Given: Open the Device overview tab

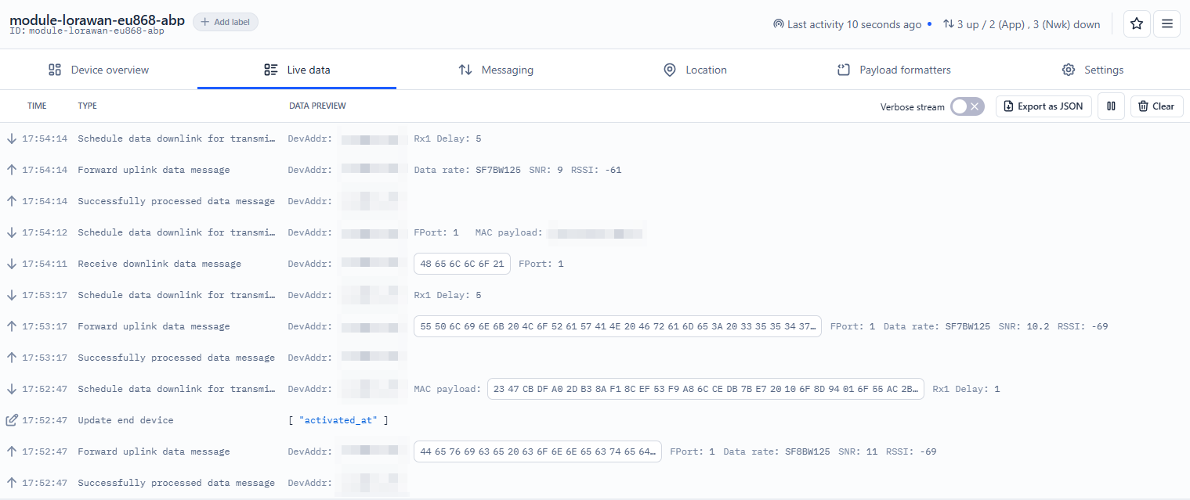Looking at the screenshot, I should [x=99, y=70].
